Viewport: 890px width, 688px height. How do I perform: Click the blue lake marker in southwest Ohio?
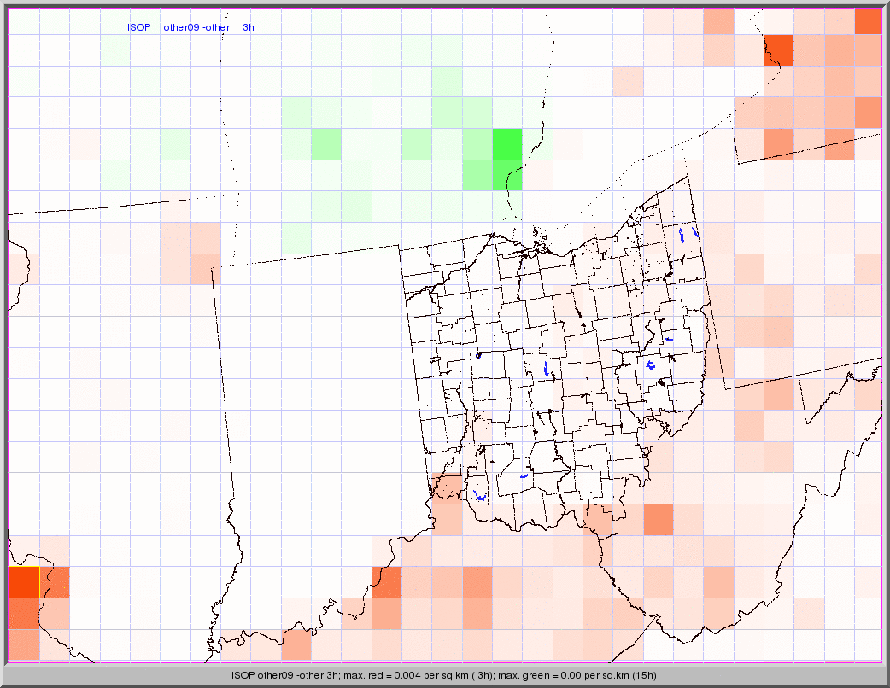pyautogui.click(x=479, y=494)
